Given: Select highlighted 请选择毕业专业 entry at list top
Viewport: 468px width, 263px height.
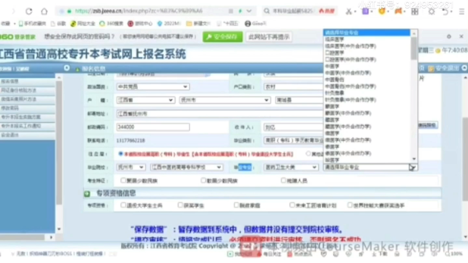Looking at the screenshot, I should tap(367, 33).
